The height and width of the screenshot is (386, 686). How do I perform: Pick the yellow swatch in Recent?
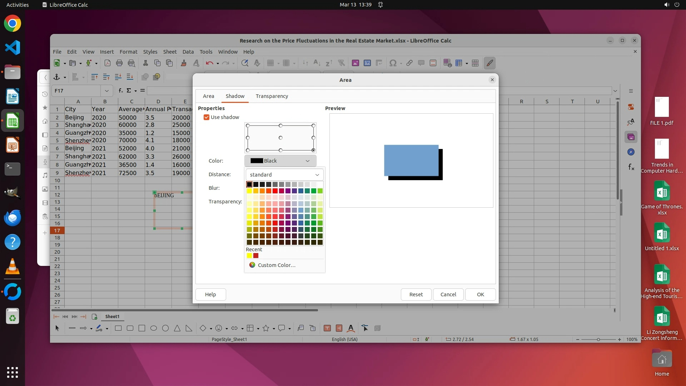tap(249, 256)
